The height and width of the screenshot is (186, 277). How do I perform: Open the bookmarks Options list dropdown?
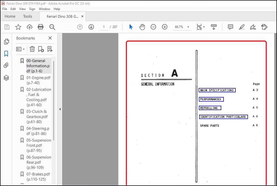coord(20,49)
